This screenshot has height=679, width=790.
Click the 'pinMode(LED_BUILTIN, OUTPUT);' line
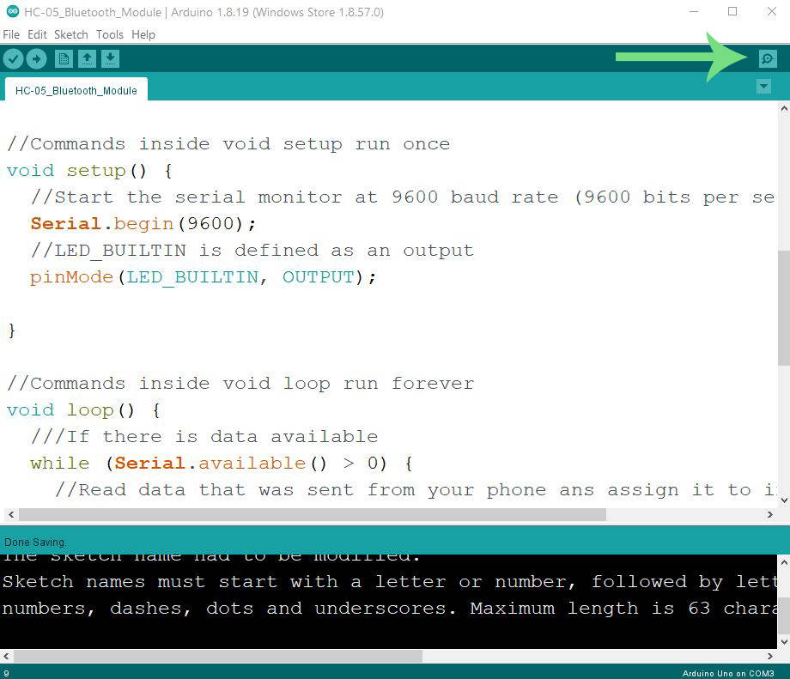click(203, 276)
